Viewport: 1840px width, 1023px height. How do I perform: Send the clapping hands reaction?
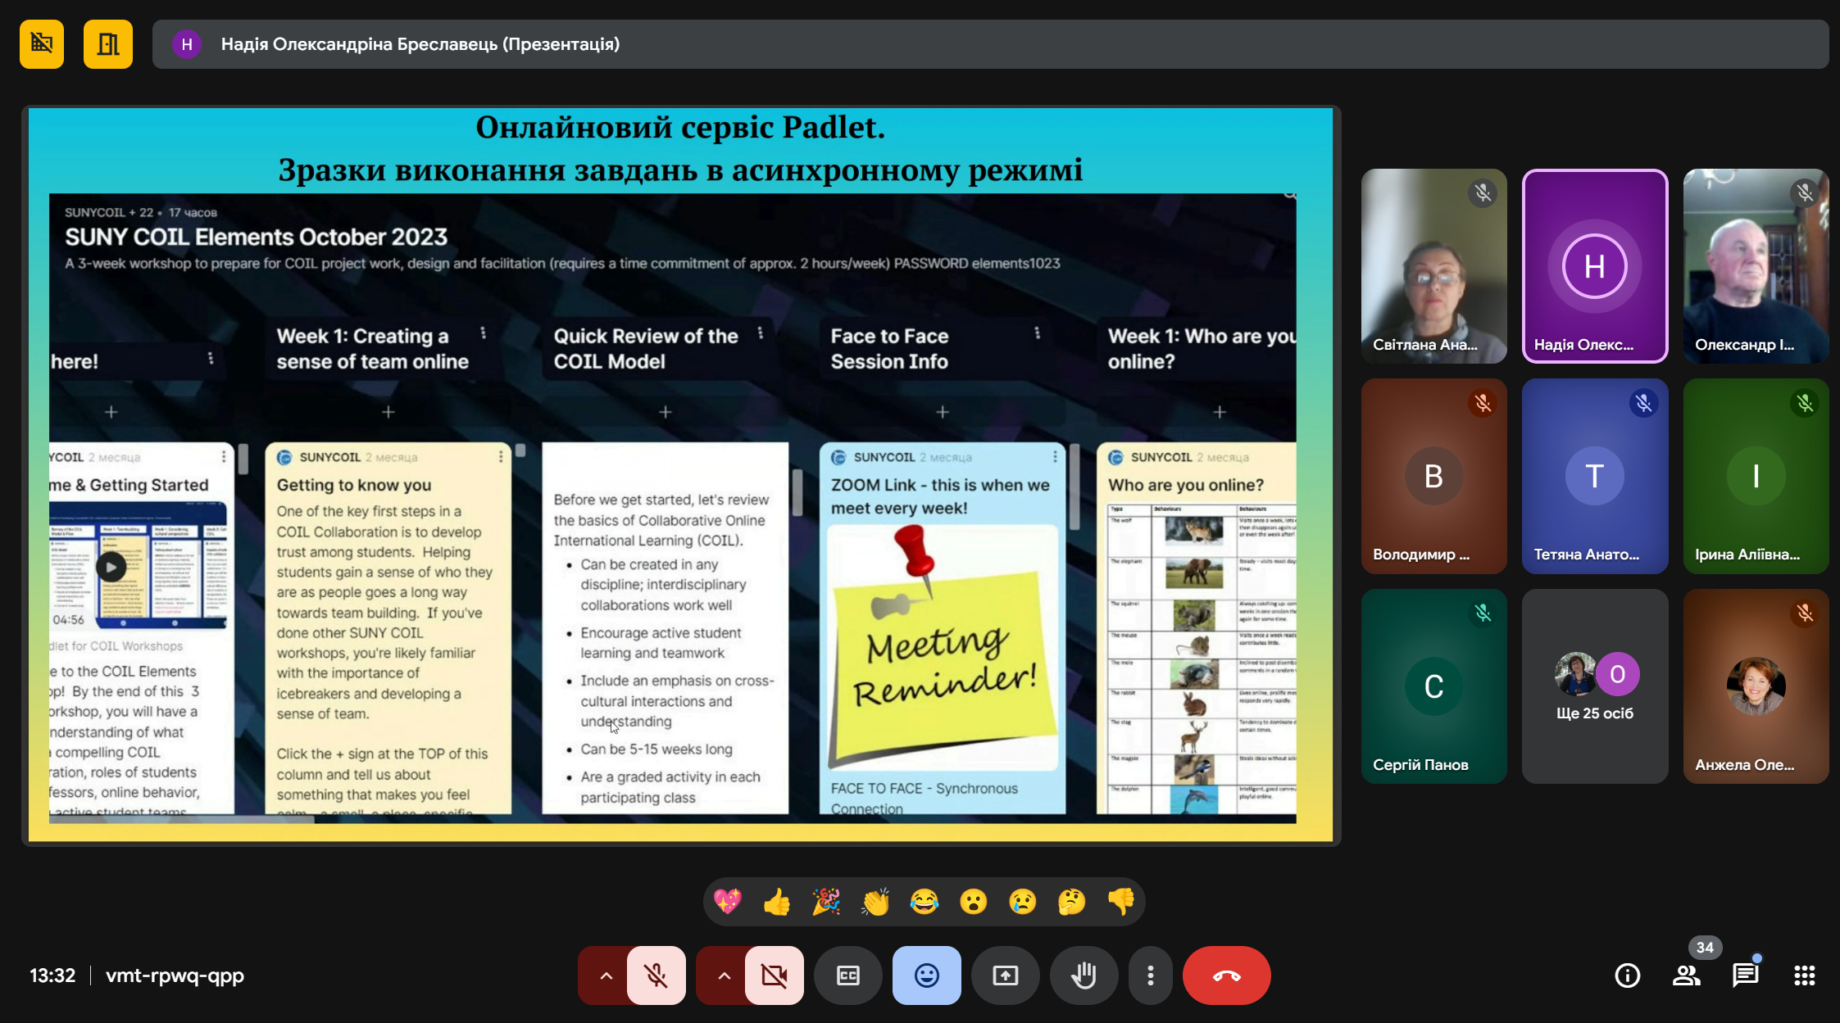875,902
